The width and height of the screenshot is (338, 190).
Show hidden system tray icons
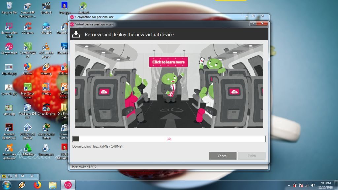coord(289,185)
